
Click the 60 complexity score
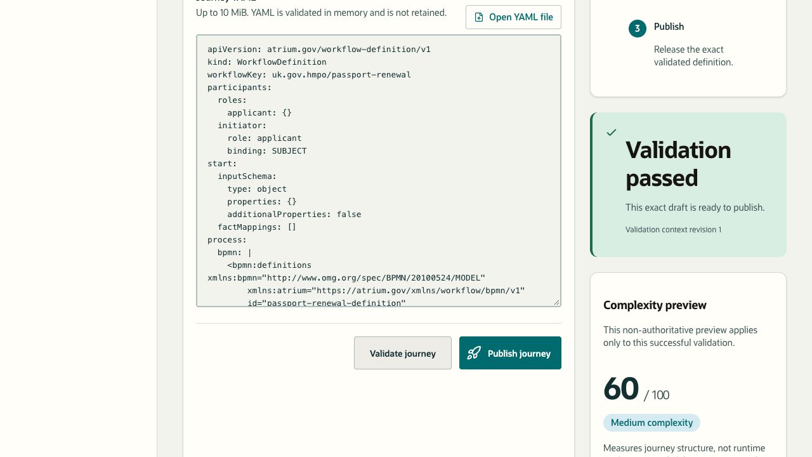(621, 388)
